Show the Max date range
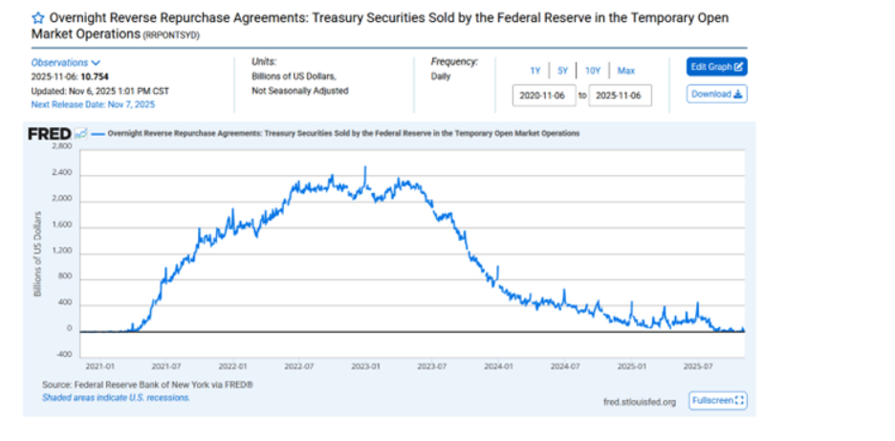Screen dimensions: 895x441 (625, 71)
